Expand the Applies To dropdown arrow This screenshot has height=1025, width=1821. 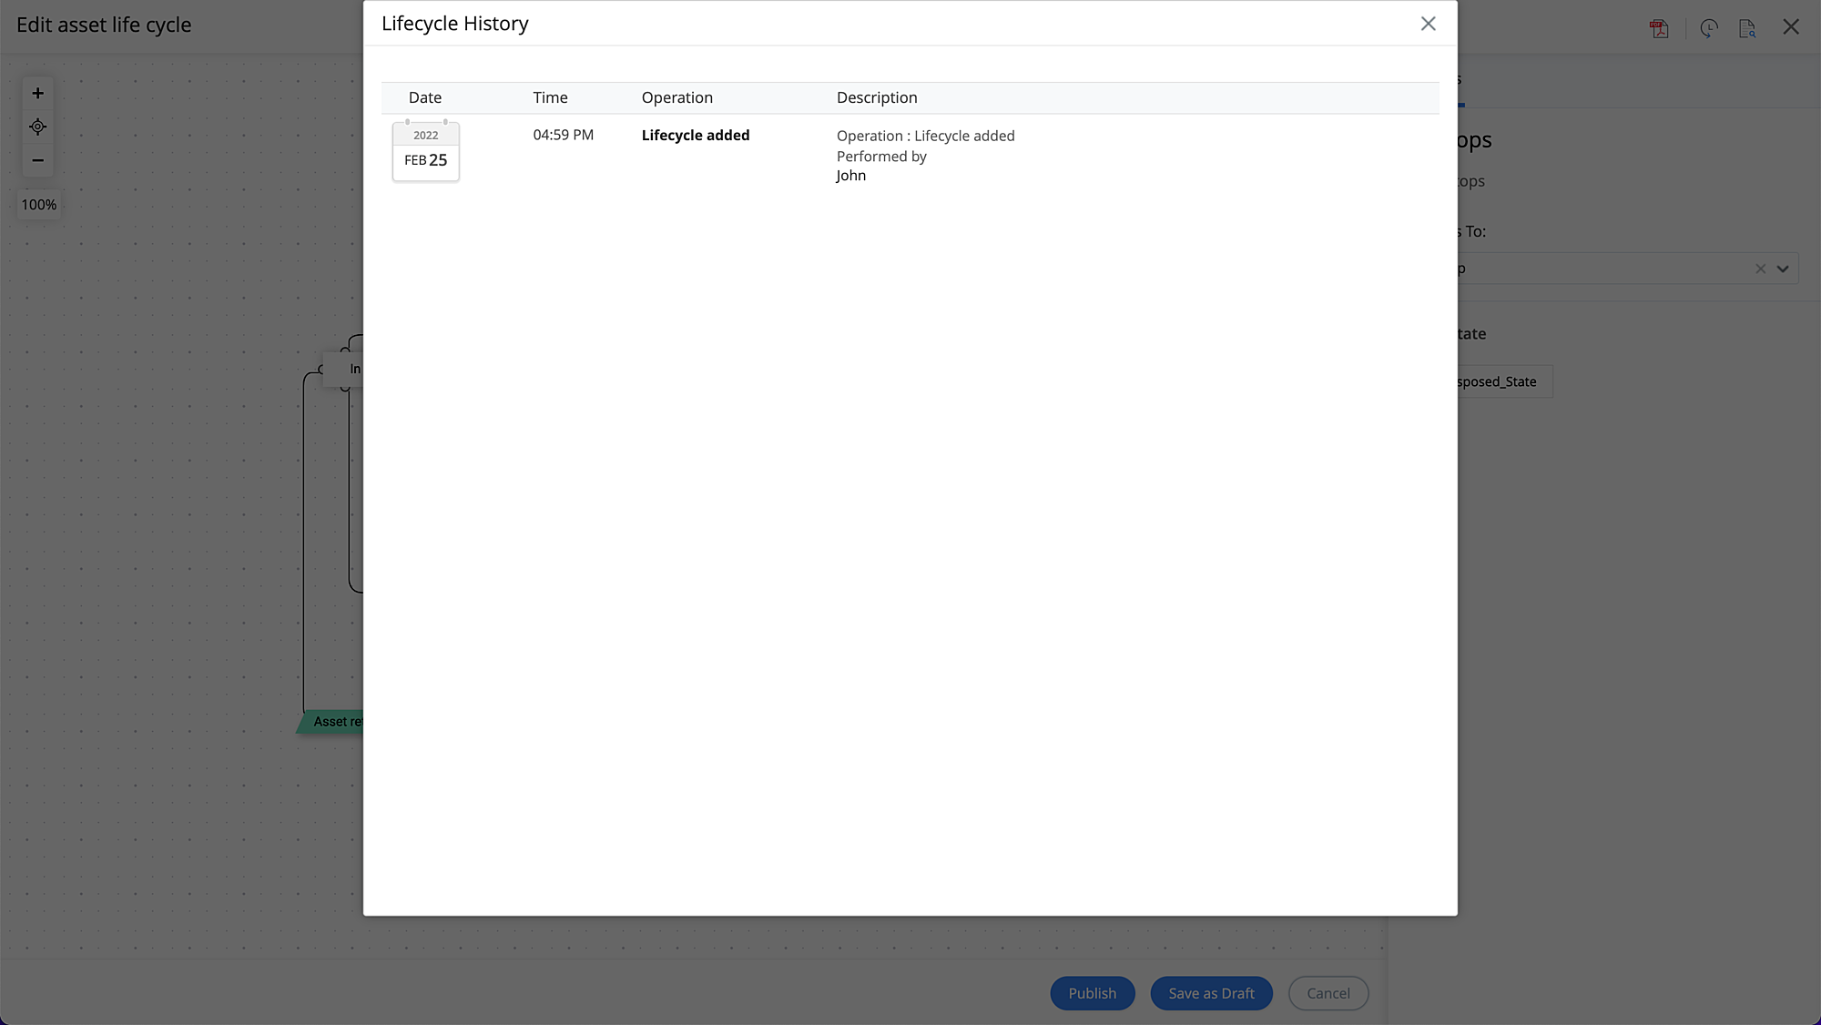1783,269
